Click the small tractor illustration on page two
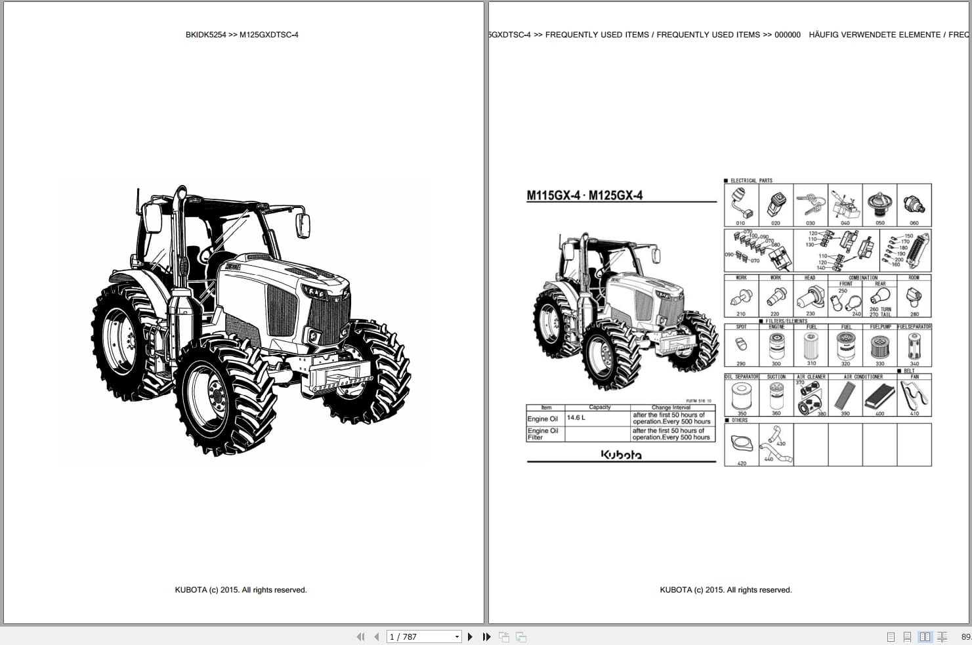This screenshot has height=645, width=972. pyautogui.click(x=625, y=311)
